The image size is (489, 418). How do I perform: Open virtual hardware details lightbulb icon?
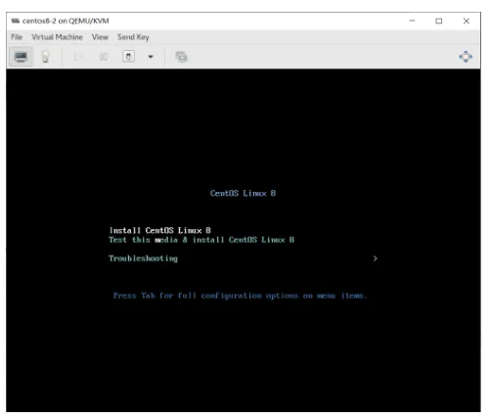coord(46,57)
